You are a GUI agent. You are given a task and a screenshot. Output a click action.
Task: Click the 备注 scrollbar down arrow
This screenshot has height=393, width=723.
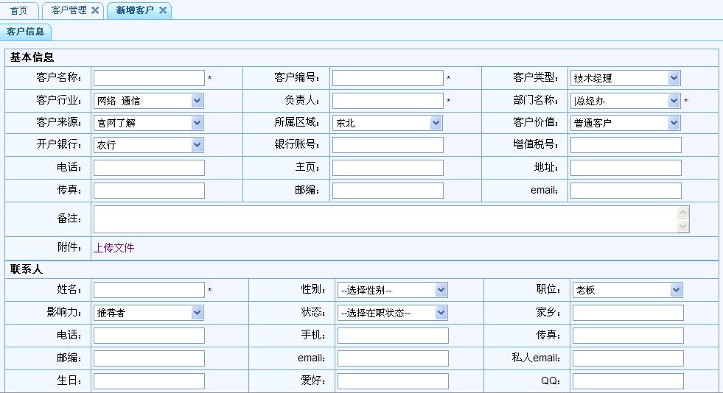[x=683, y=227]
